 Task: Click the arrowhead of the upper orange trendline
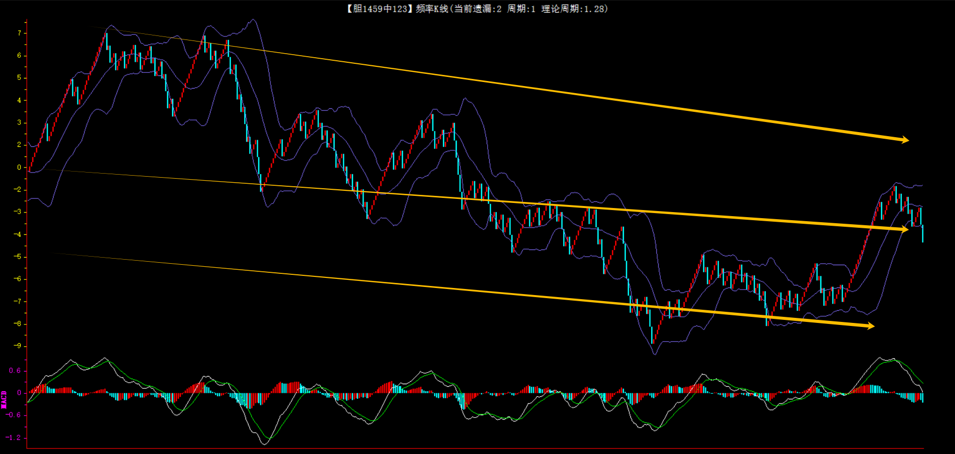point(905,140)
